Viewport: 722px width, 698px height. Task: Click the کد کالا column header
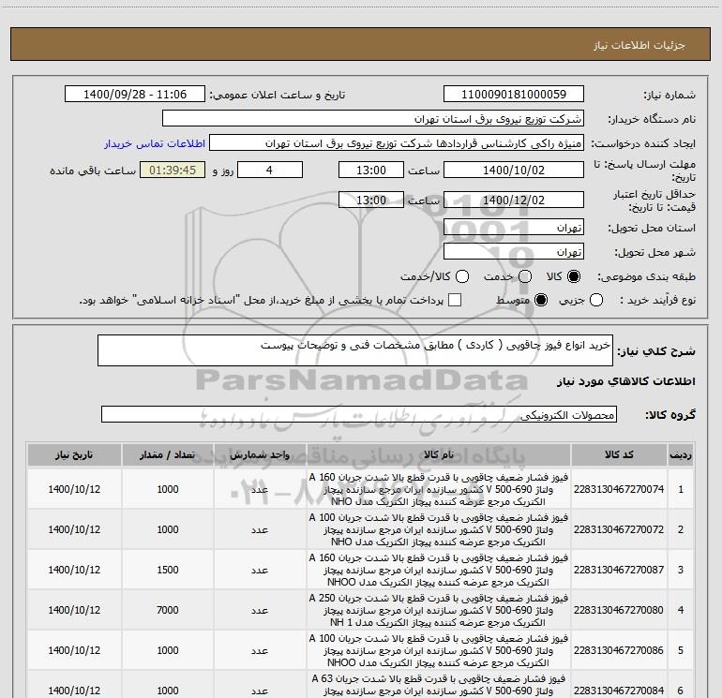[619, 455]
